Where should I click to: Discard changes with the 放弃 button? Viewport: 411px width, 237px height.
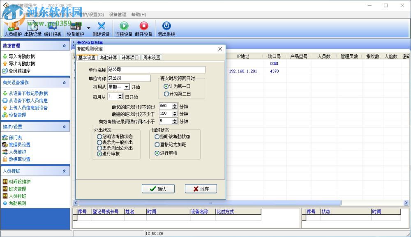[200, 189]
